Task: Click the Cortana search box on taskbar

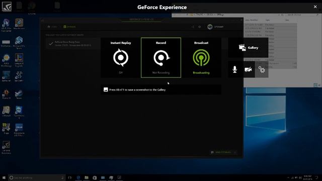Action: (x=37, y=177)
